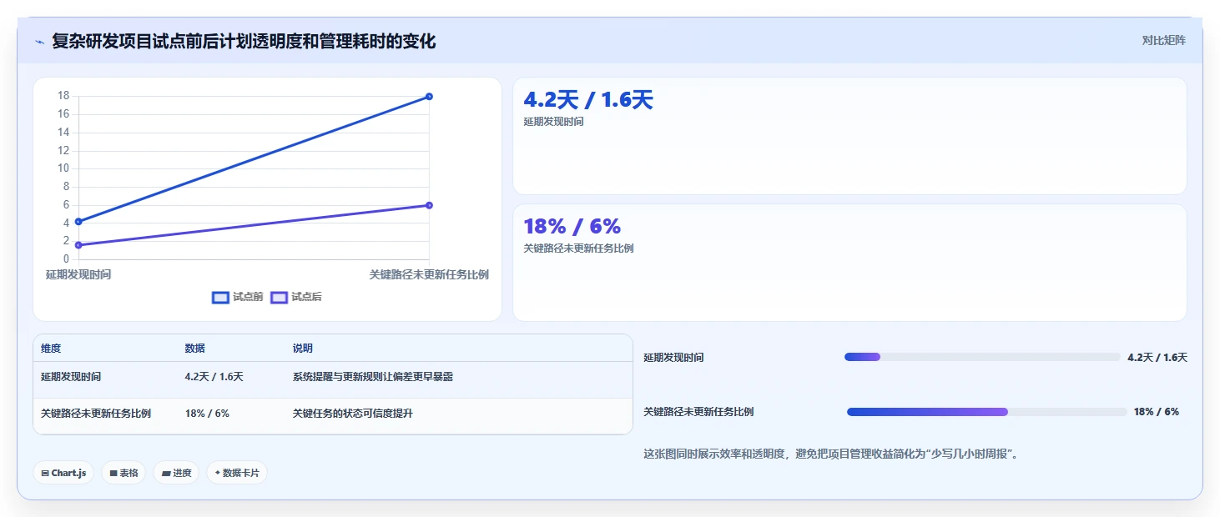Click the icon in the Chart.js chip

point(45,474)
